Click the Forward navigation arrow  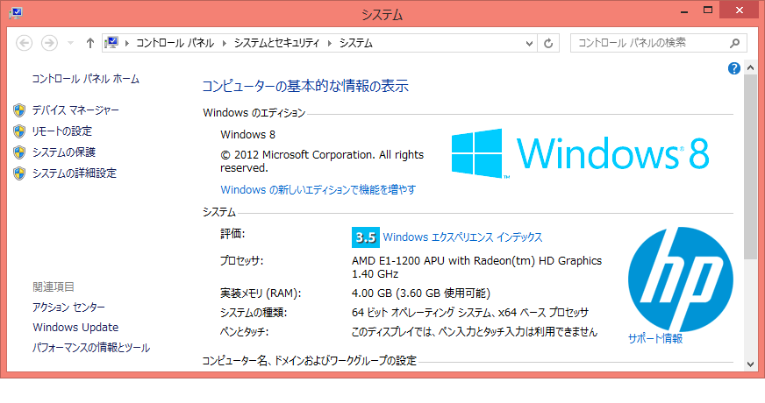pyautogui.click(x=49, y=43)
